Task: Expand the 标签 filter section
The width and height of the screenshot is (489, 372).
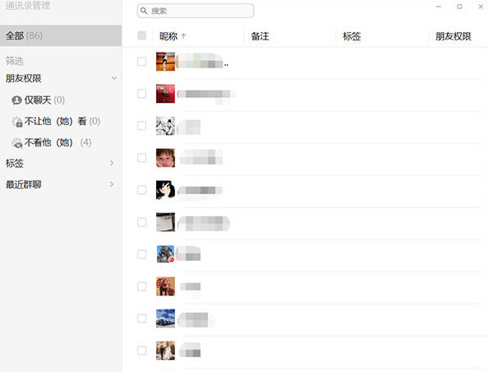Action: click(x=112, y=163)
